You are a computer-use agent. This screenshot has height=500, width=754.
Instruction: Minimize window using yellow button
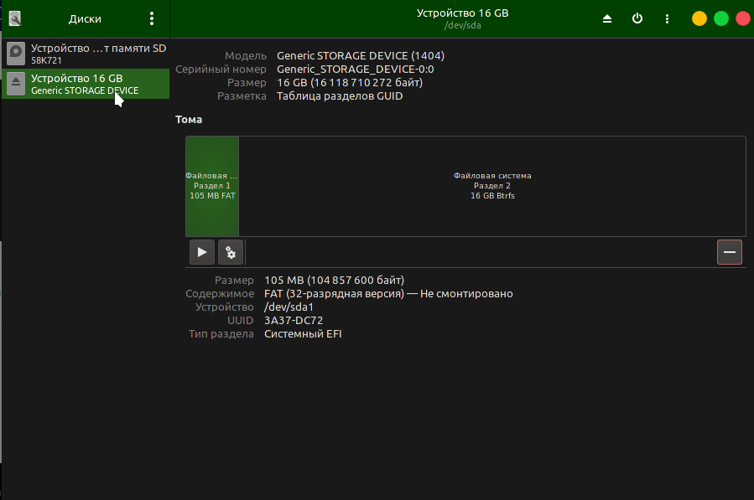tap(699, 18)
